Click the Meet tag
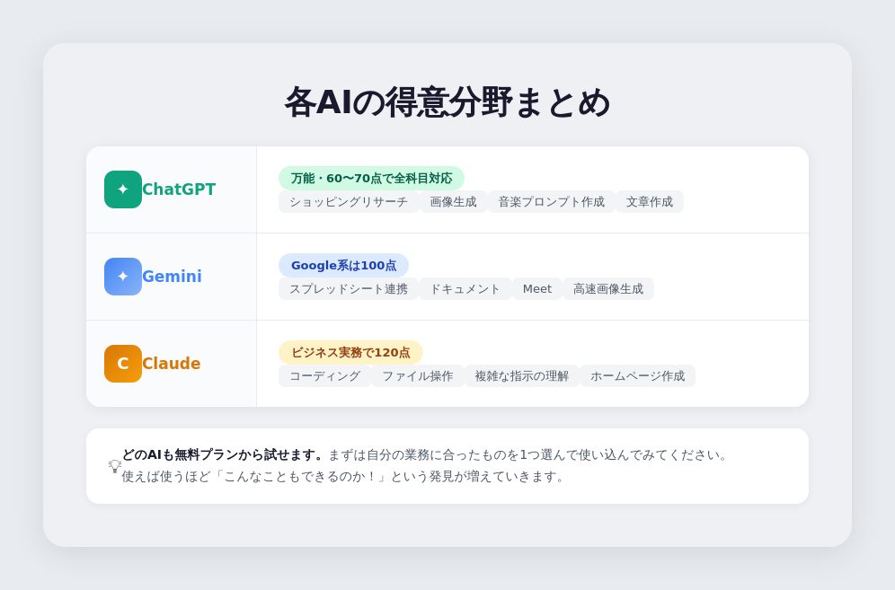Viewport: 895px width, 590px height. point(537,289)
